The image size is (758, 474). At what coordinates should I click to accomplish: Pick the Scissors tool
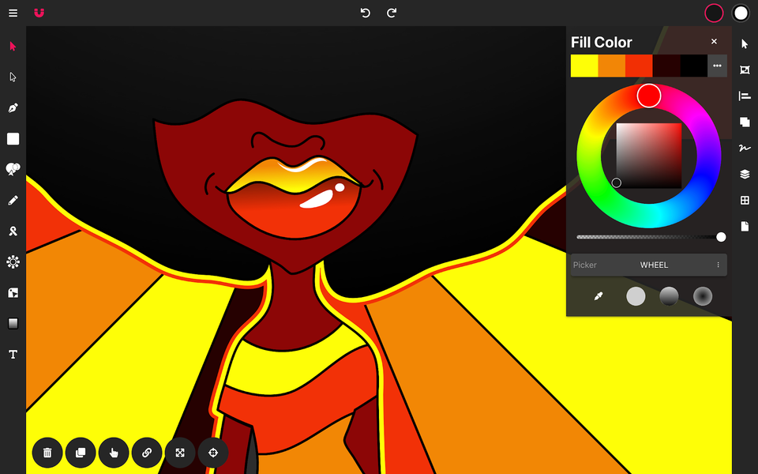[13, 231]
